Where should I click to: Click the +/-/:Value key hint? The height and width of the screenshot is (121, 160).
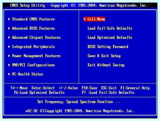pos(68,88)
